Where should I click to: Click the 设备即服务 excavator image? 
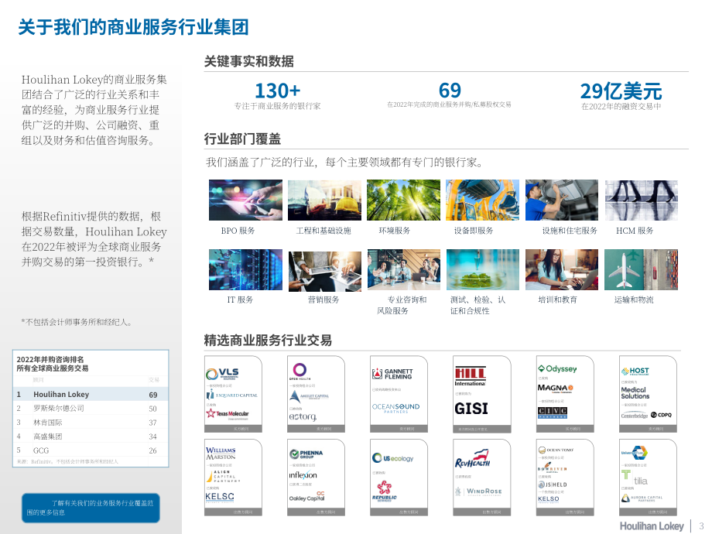(x=483, y=200)
